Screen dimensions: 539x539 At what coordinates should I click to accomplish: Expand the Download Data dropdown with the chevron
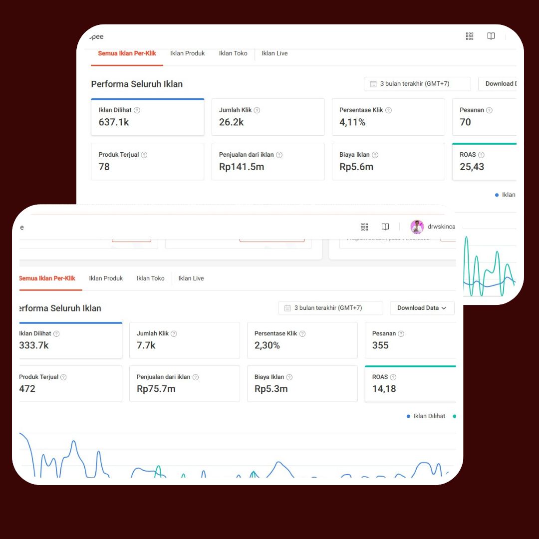[422, 308]
